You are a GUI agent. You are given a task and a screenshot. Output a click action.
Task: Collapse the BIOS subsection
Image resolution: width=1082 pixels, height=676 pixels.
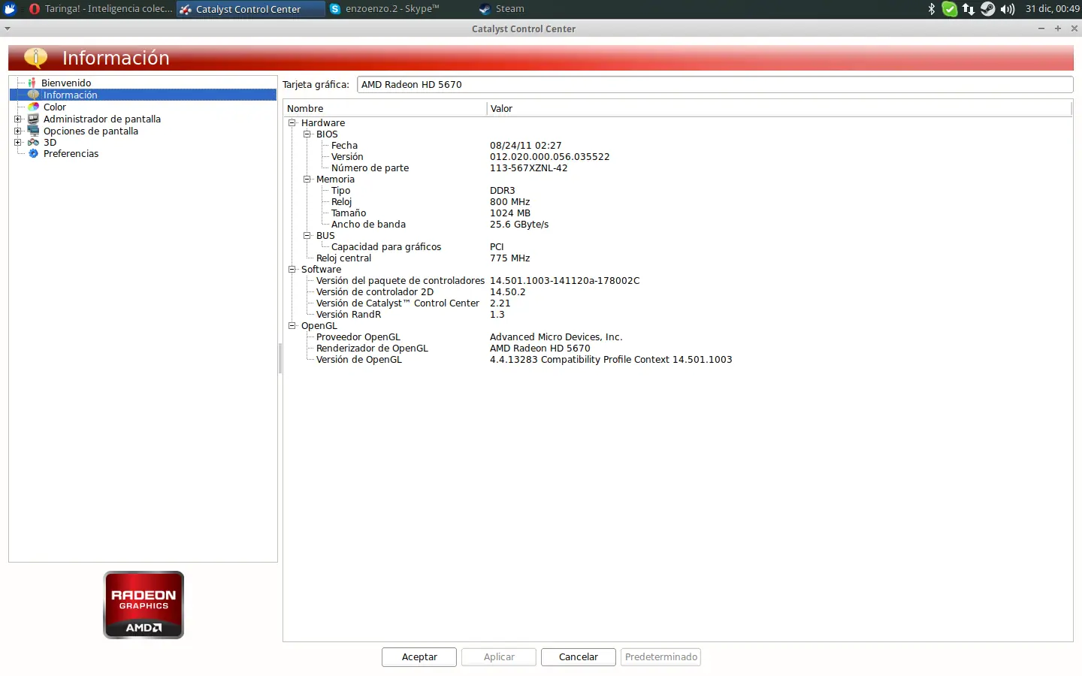pos(307,134)
